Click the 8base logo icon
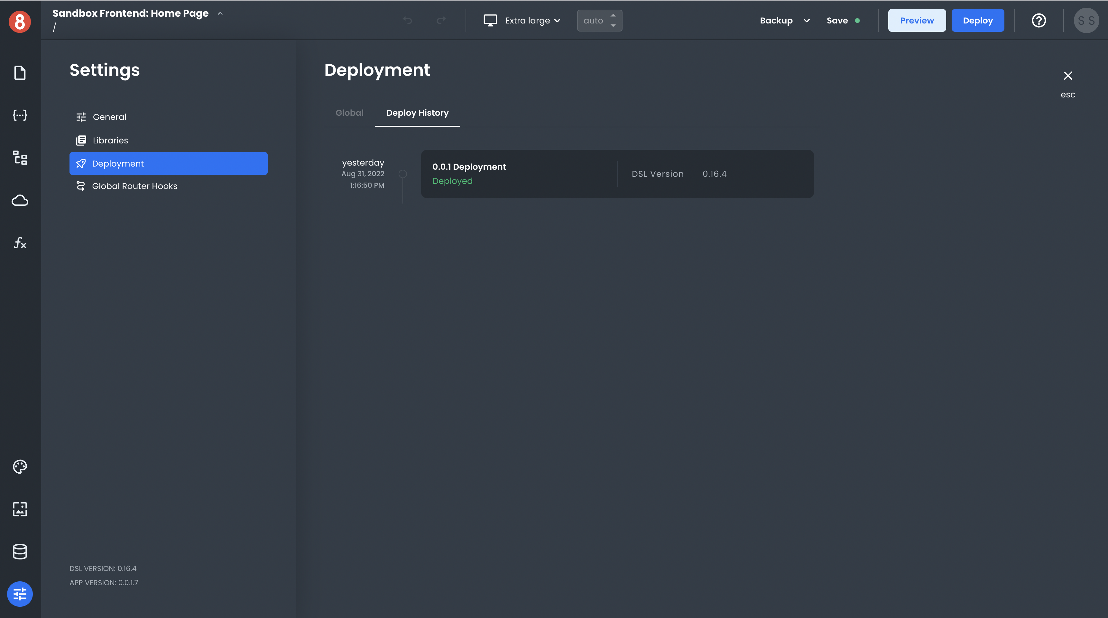The image size is (1108, 618). [20, 22]
